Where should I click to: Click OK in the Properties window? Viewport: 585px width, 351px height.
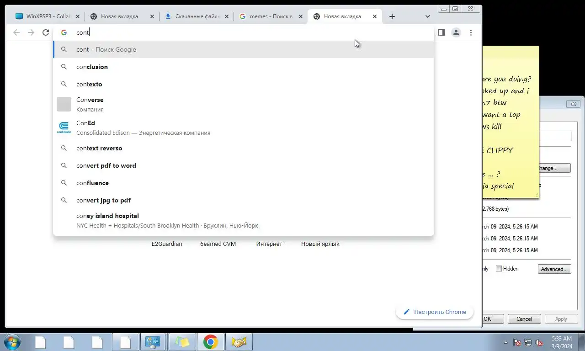493,319
